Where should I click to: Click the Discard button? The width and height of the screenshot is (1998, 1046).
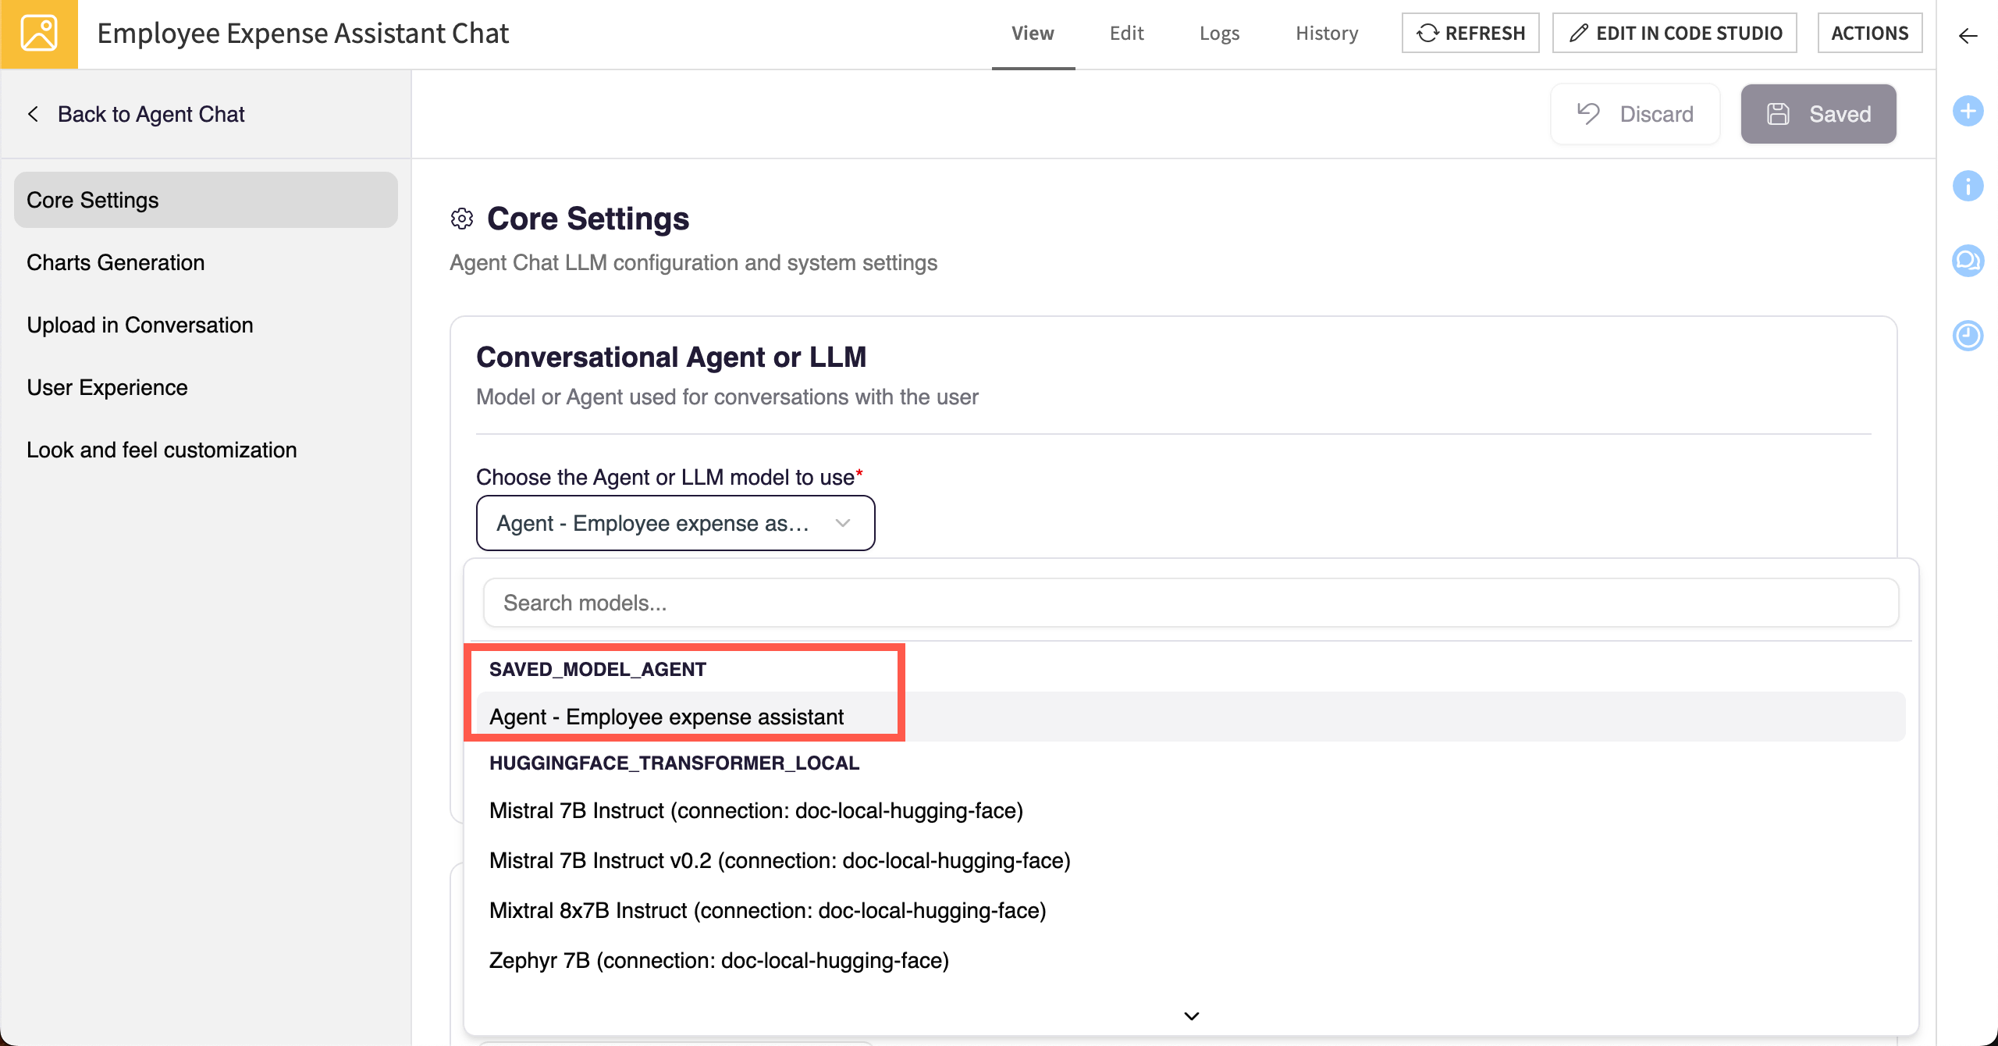click(x=1636, y=114)
